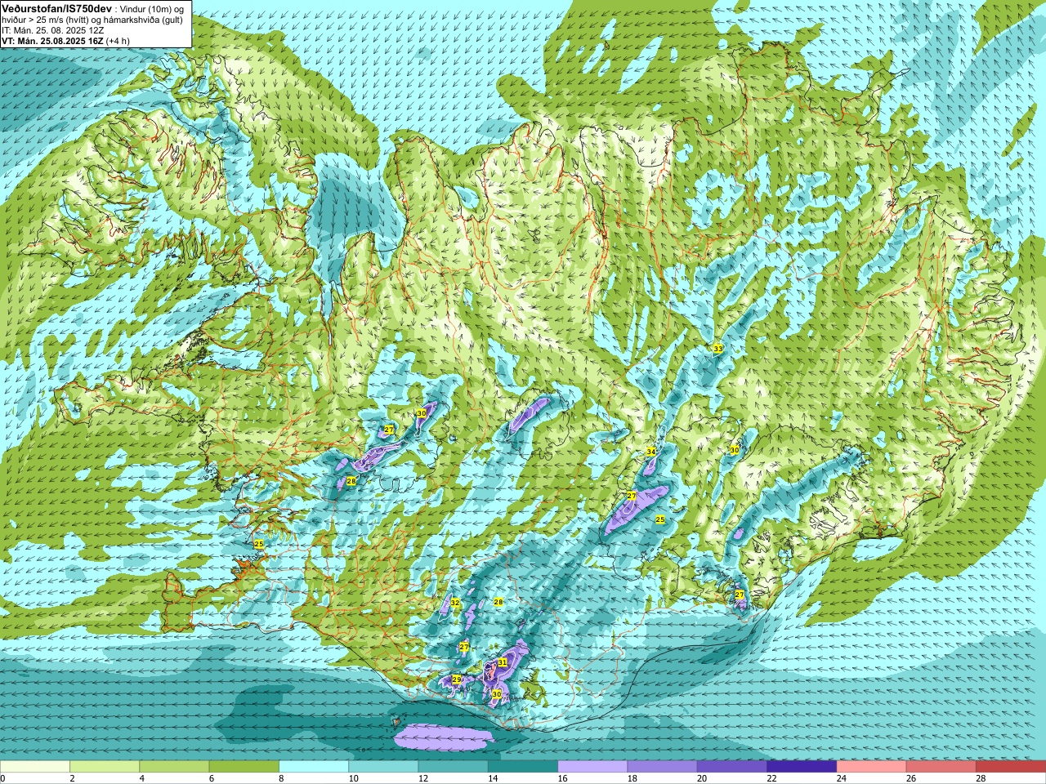Viewport: 1046px width, 784px height.
Task: Select the 14–16 m/s dark teal legend swatch
Action: [523, 767]
